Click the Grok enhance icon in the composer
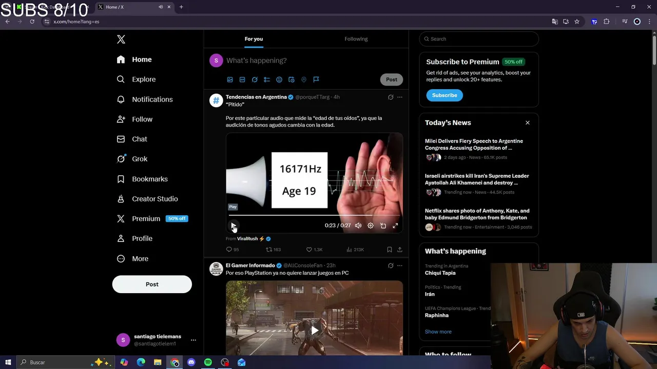657x369 pixels. coord(255,79)
